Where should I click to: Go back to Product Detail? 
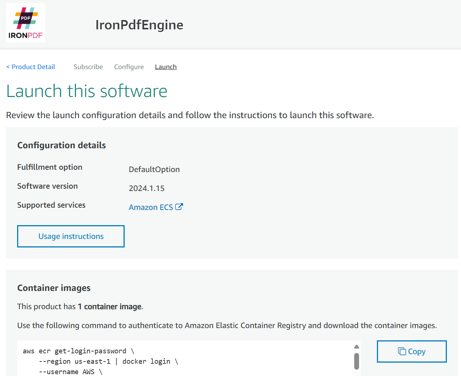tap(31, 67)
